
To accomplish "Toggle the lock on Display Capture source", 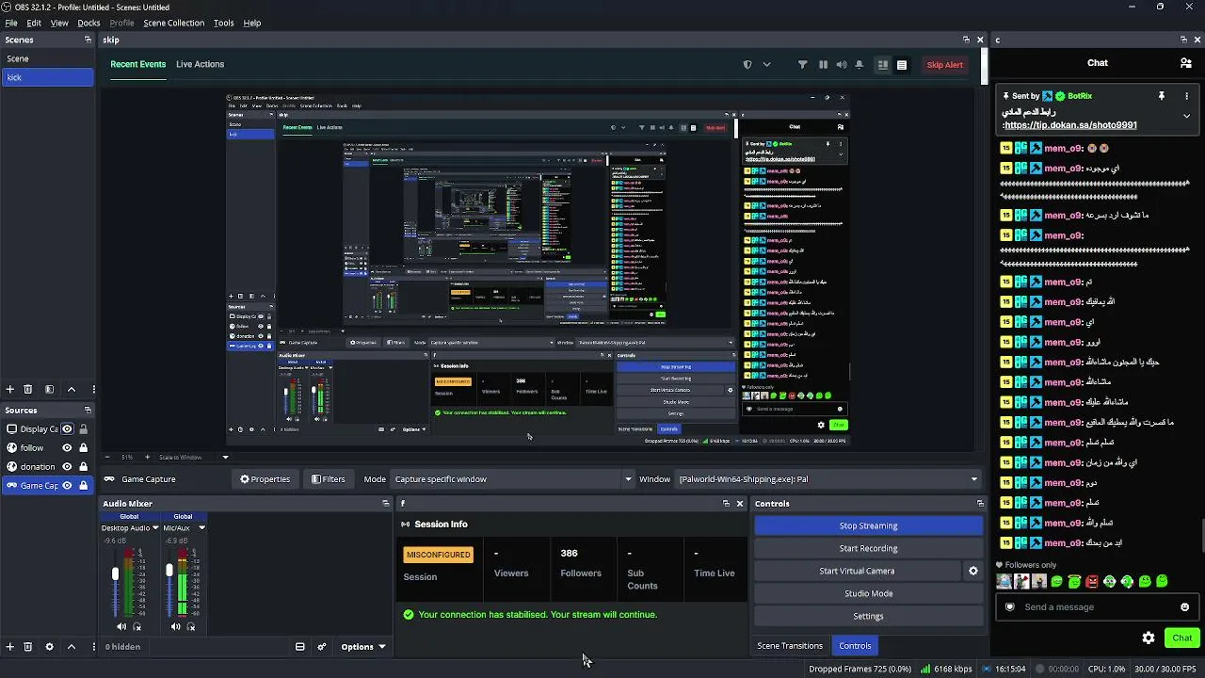I will tap(84, 429).
